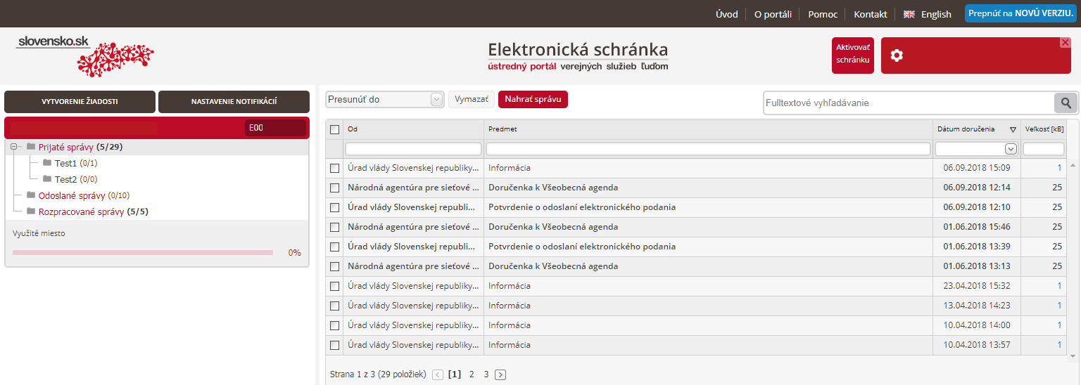Click the Veľkosť column filter field
1081x385 pixels.
pyautogui.click(x=1044, y=149)
